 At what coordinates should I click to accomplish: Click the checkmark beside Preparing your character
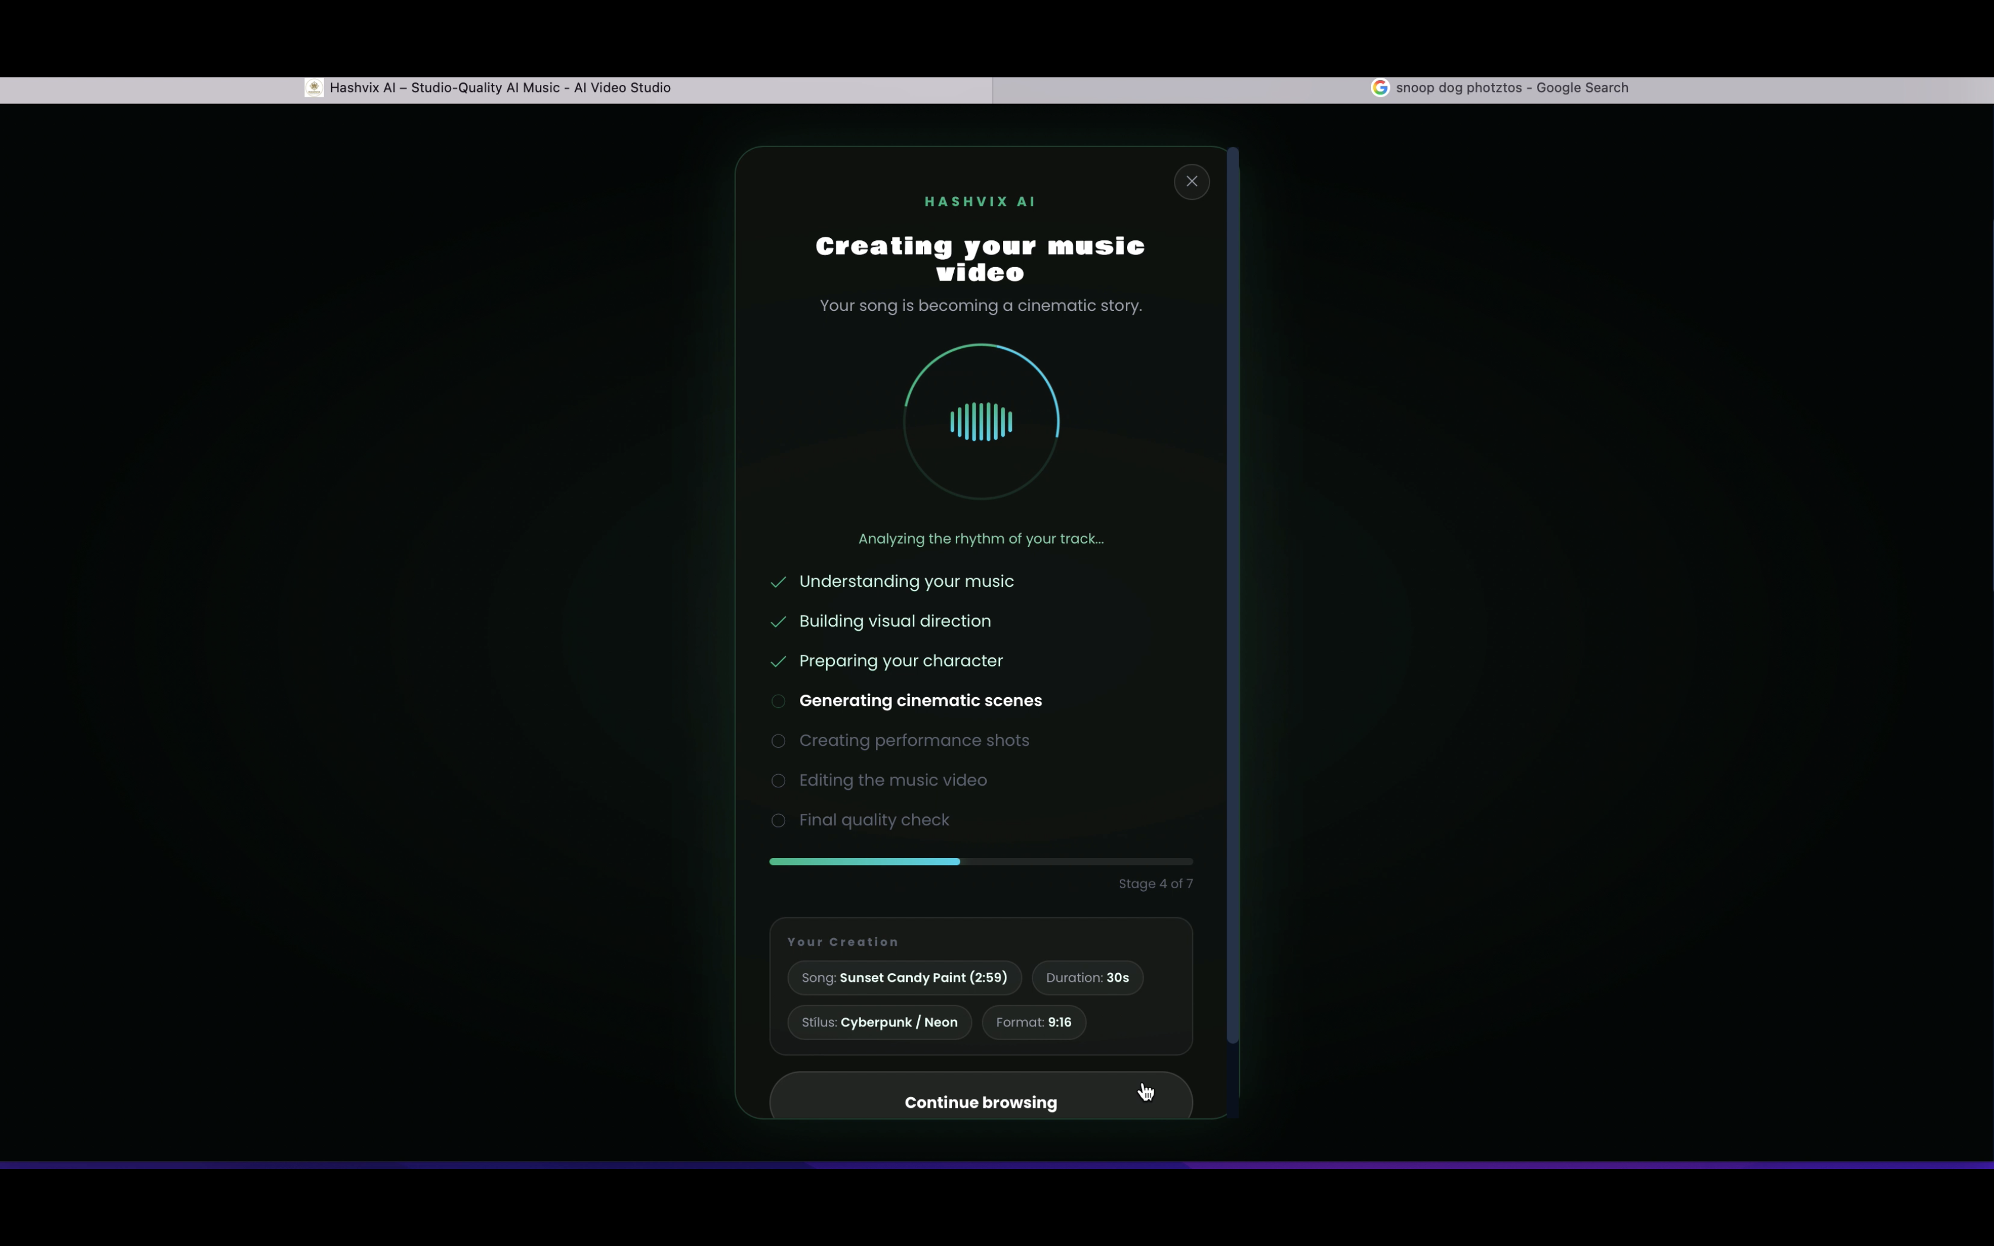pos(778,661)
